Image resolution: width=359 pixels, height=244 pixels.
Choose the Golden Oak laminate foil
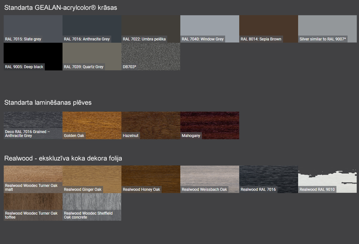(92, 125)
